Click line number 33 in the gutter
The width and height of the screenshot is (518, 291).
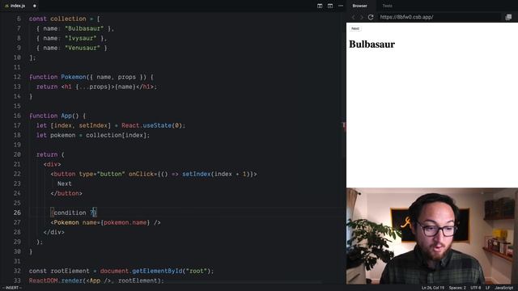pyautogui.click(x=17, y=280)
